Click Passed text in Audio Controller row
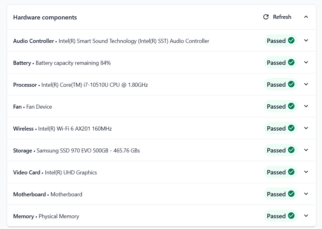Viewport: 322px width, 229px height. point(276,41)
